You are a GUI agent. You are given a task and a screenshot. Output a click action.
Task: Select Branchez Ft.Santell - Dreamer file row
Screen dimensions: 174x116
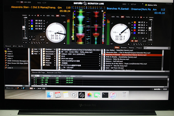133,55
